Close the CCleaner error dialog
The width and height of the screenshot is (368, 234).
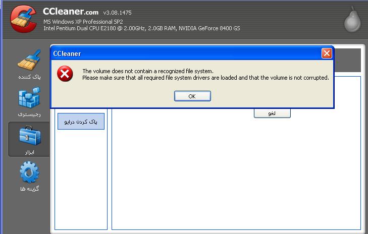(327, 53)
